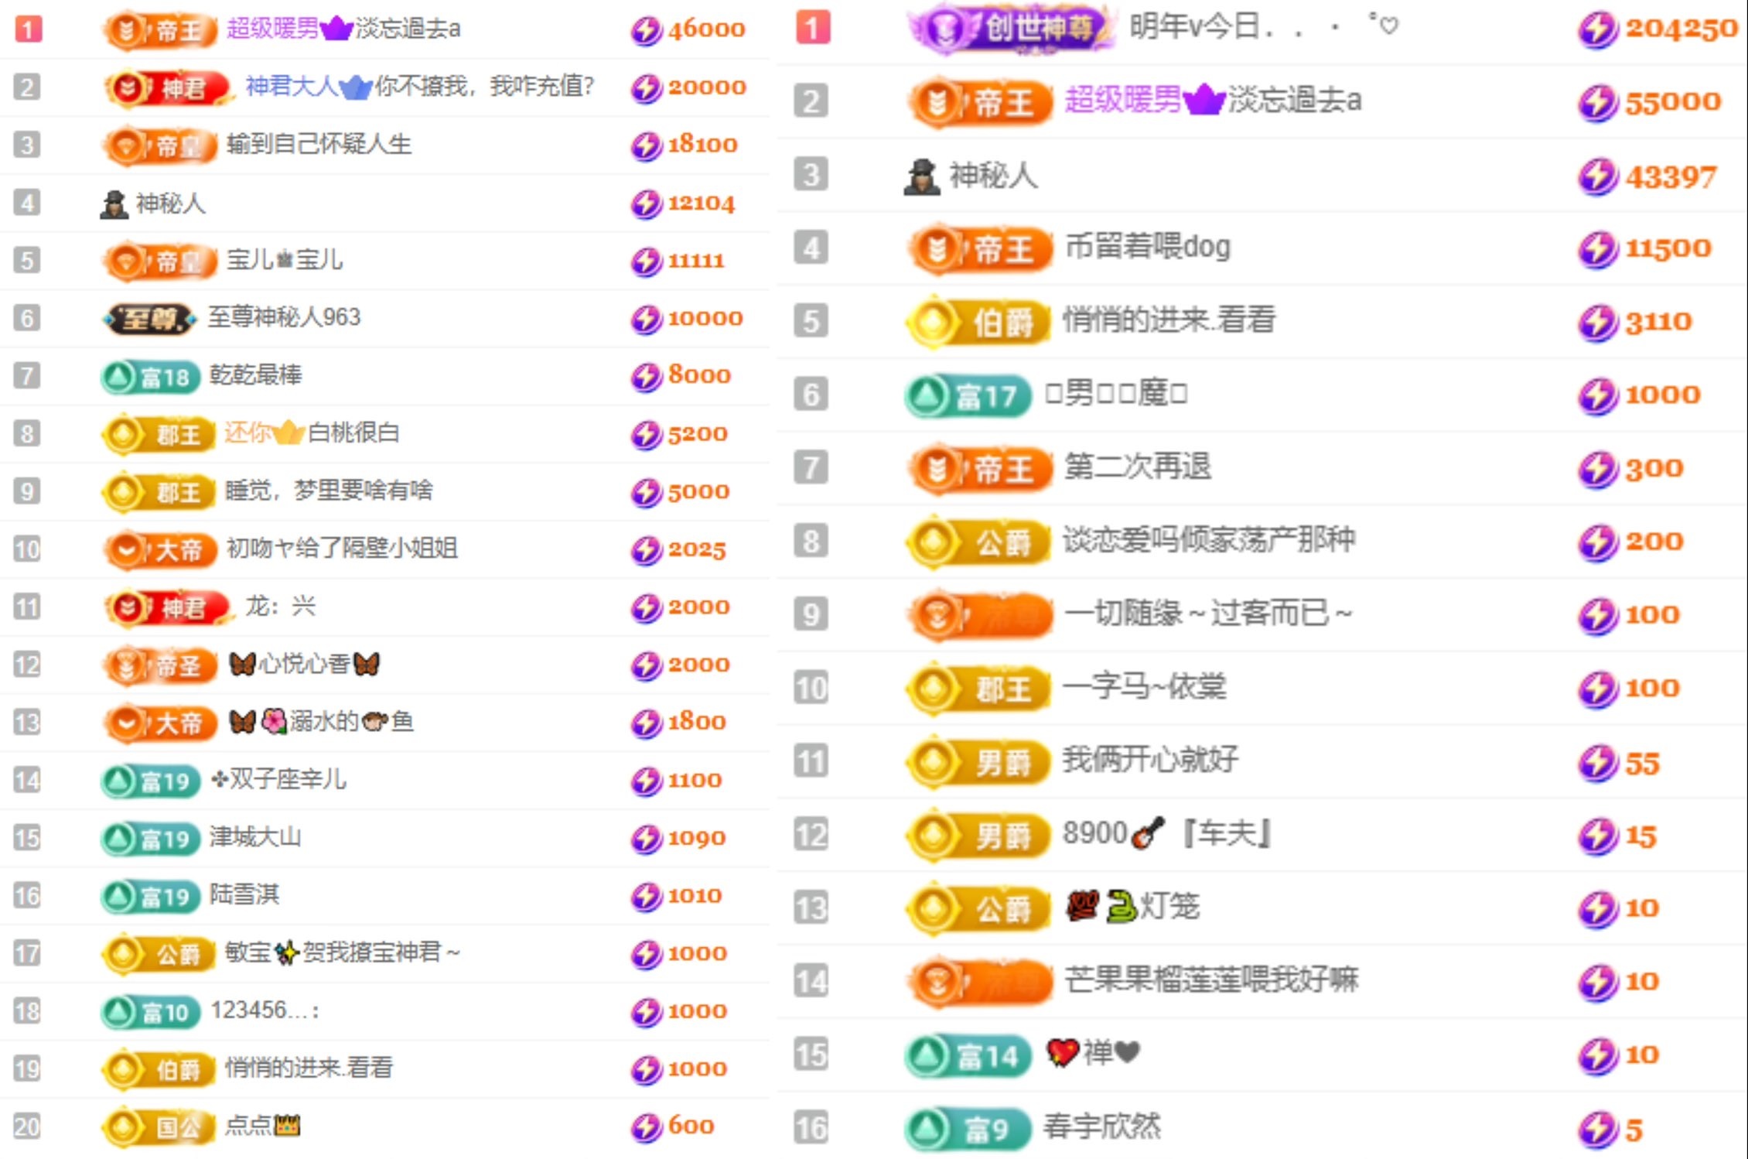
Task: Select username 第二次再退
Action: [1137, 467]
